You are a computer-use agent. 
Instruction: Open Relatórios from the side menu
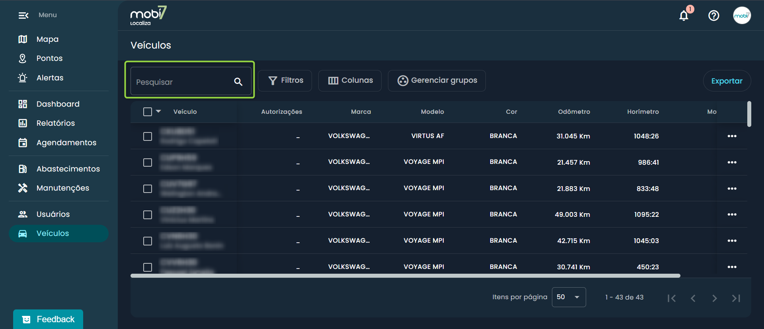55,123
